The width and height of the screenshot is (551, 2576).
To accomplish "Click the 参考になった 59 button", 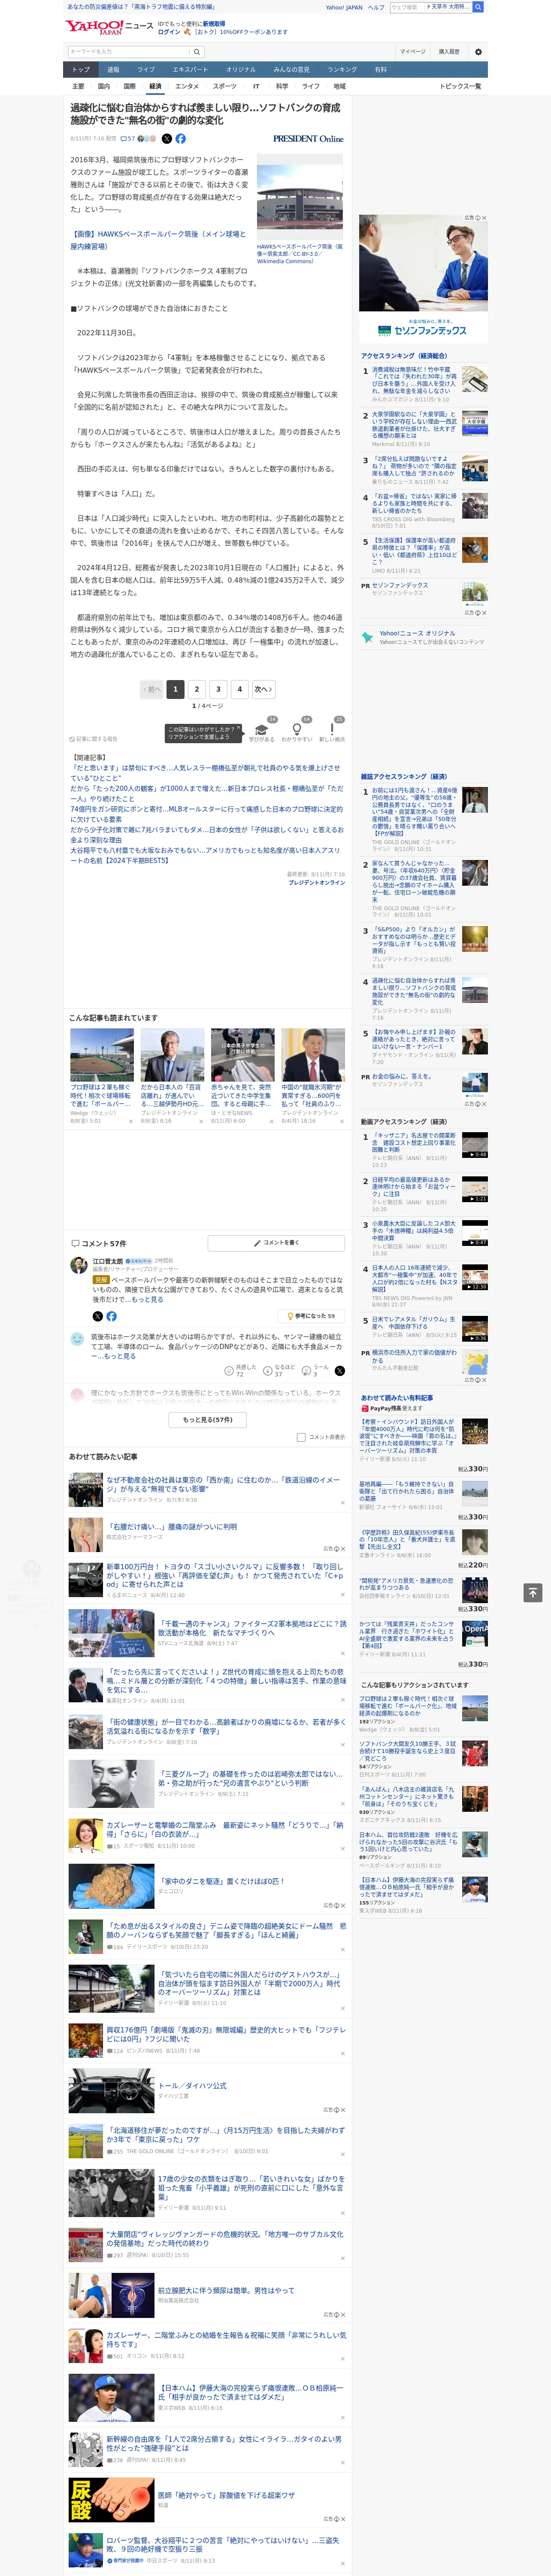I will [x=312, y=1316].
